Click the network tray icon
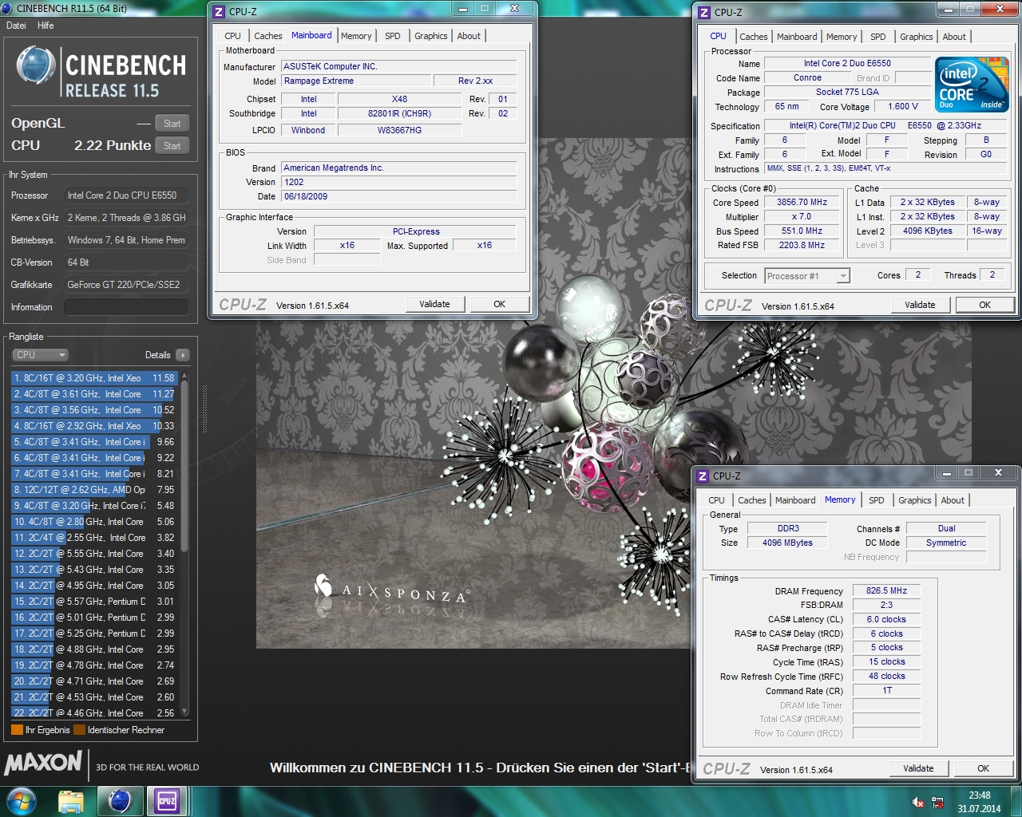This screenshot has height=817, width=1022. pos(937,802)
